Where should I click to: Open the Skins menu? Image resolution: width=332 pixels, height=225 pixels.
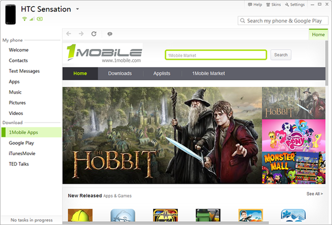coord(273,4)
